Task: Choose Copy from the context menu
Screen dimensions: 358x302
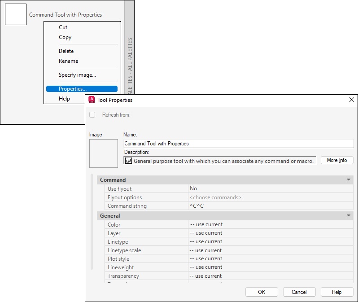Action: tap(65, 37)
